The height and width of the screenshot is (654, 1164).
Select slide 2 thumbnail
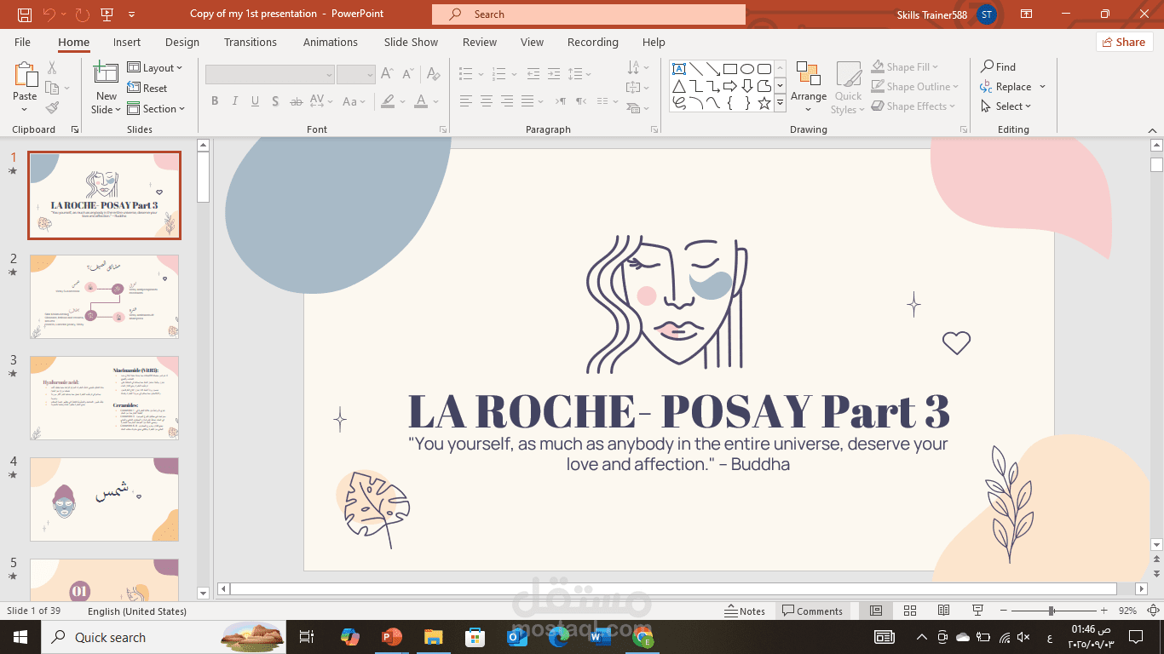104,296
